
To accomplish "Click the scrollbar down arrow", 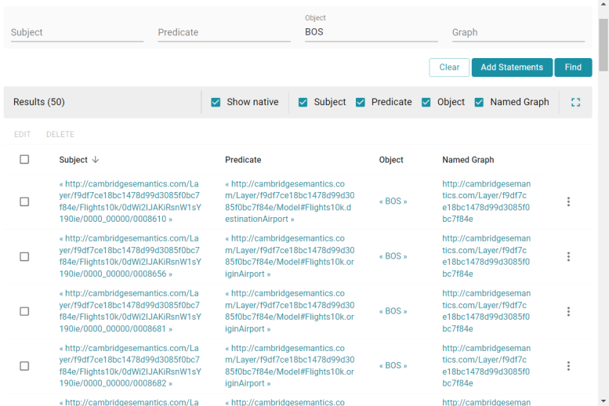I will pos(604,401).
